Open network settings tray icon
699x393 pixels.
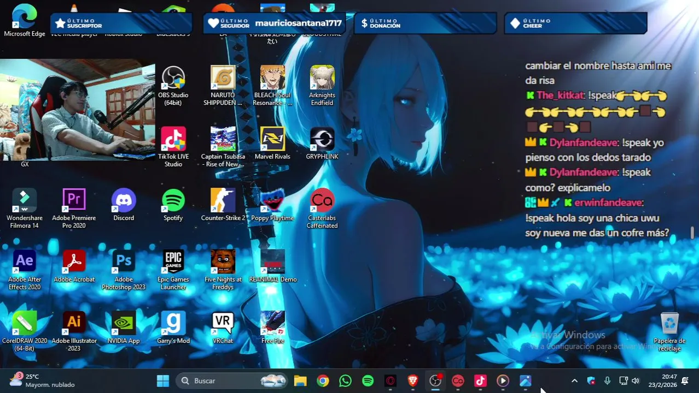[623, 380]
